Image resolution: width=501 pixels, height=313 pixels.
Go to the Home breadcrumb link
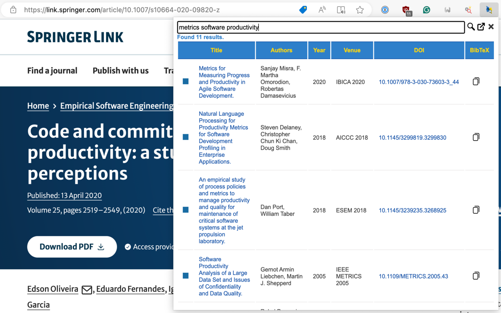tap(38, 106)
